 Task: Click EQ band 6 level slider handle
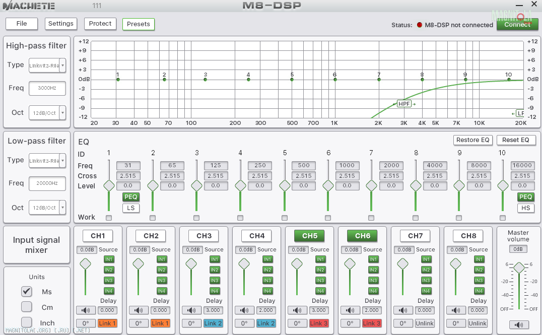tap(328, 186)
